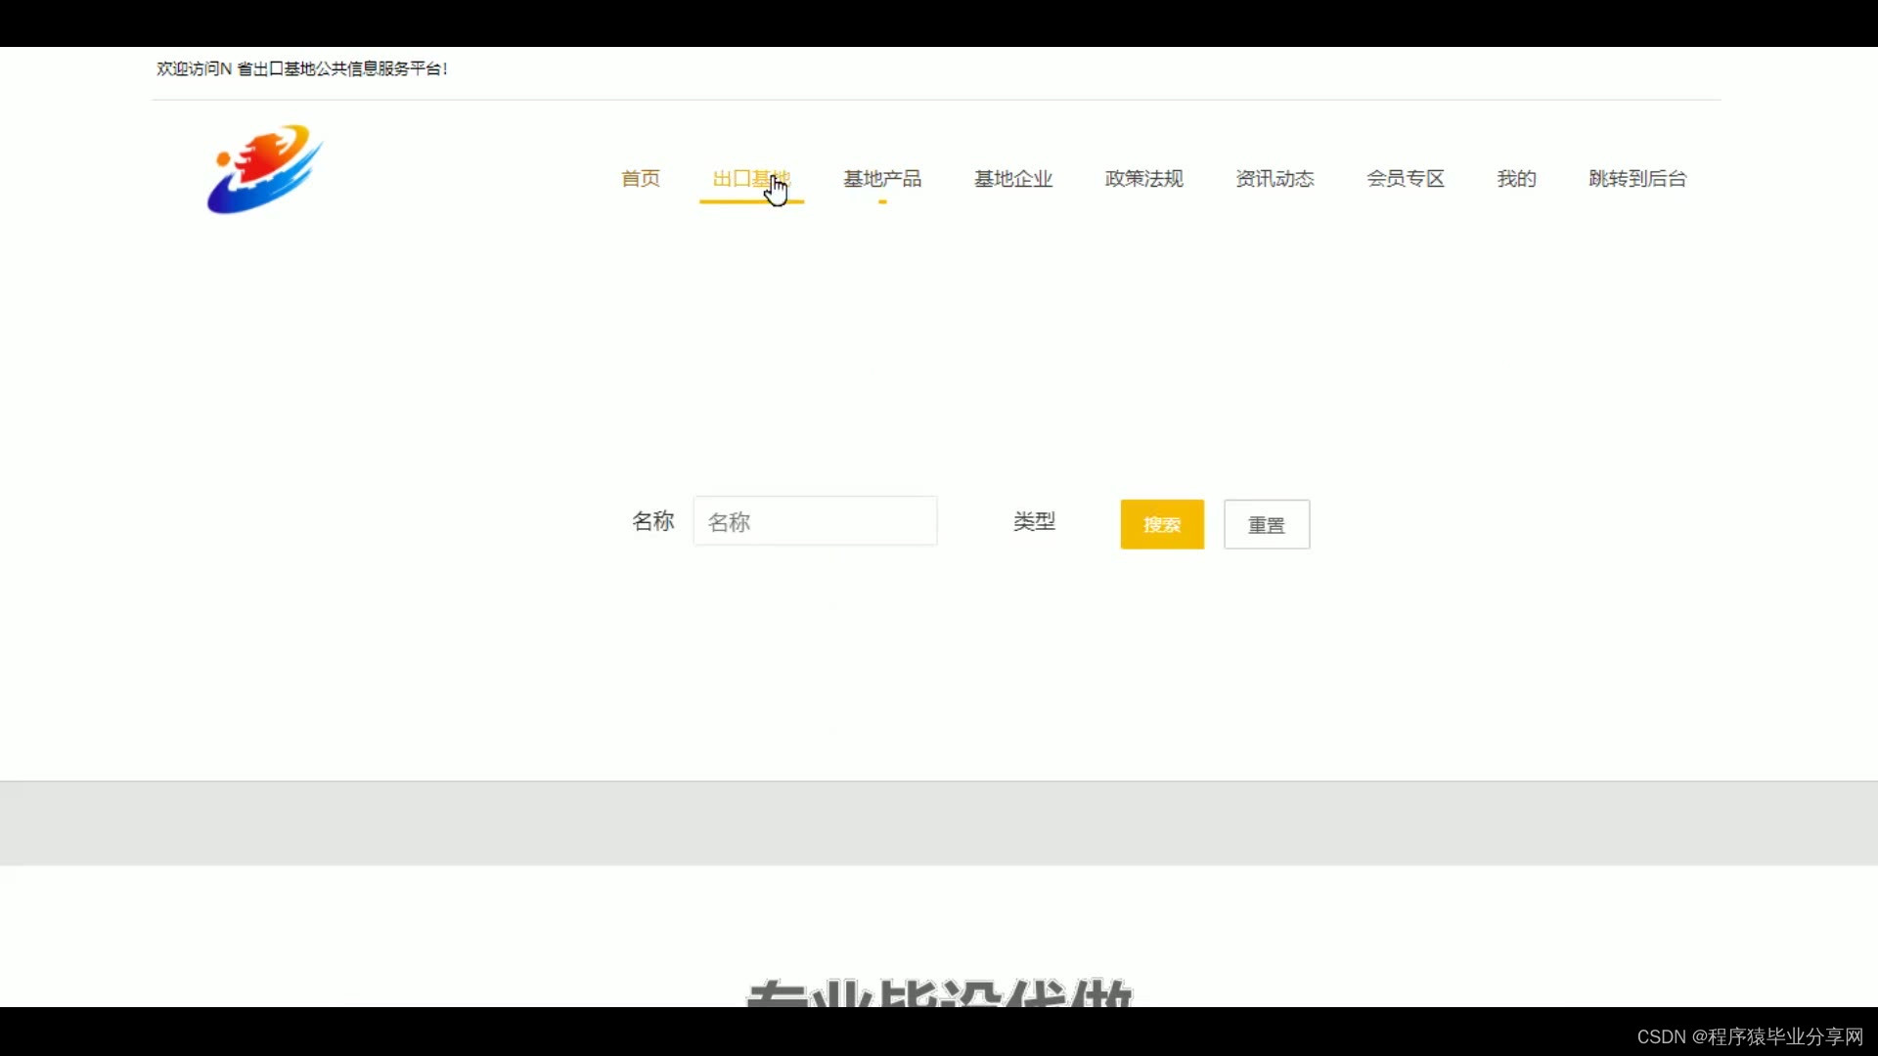Click the CSDN watermark text

point(1750,1036)
